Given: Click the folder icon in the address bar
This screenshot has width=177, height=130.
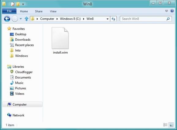Looking at the screenshot, I should tap(33, 19).
